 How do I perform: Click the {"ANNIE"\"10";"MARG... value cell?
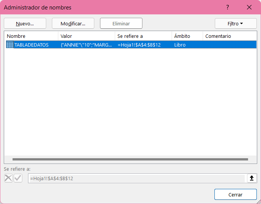click(x=86, y=45)
